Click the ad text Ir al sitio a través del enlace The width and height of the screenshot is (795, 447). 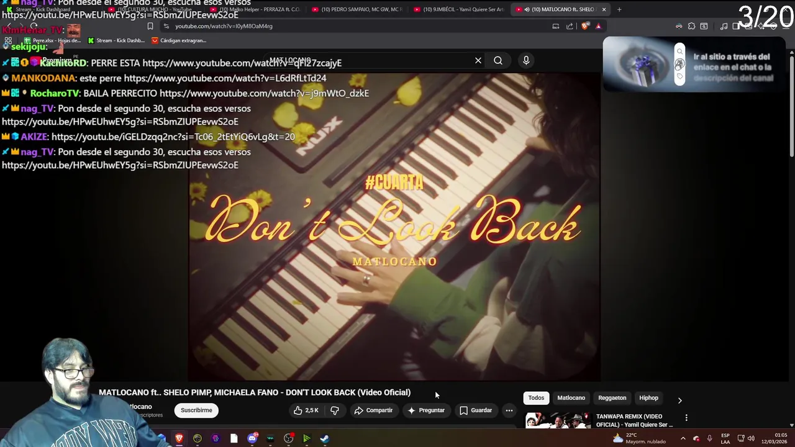(732, 67)
